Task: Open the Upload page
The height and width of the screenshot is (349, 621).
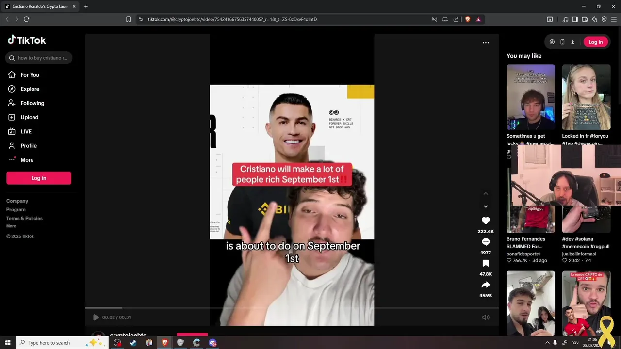Action: point(29,117)
